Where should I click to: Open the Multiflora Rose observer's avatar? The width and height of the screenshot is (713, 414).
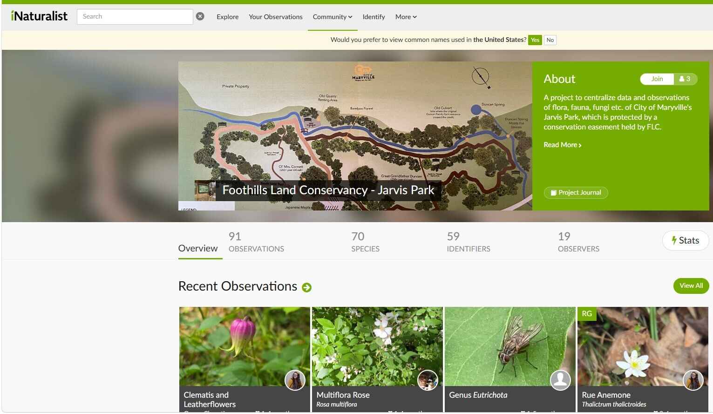pos(428,380)
